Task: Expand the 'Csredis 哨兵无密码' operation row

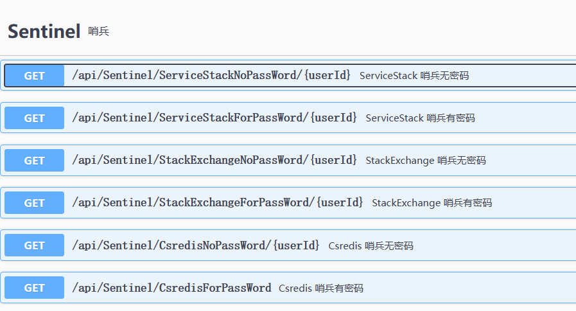Action: 371,245
